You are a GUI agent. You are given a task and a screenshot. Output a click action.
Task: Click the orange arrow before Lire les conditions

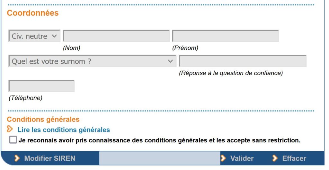10,130
